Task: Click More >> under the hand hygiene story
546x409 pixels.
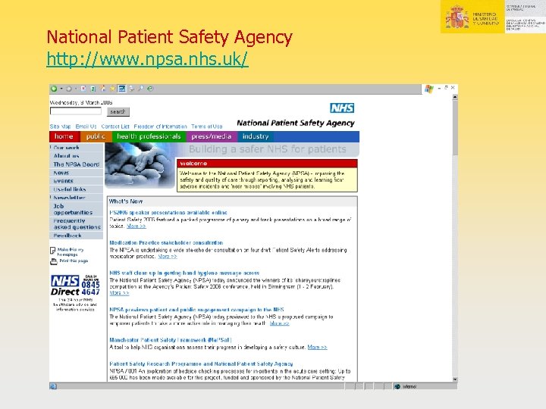Action: coord(119,293)
